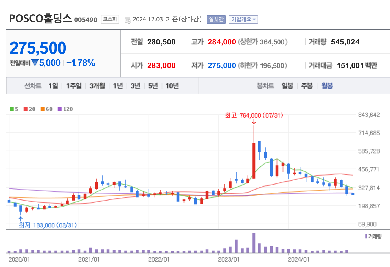
Task: Switch to 월봉 monthly candle chart
Action: (327, 86)
